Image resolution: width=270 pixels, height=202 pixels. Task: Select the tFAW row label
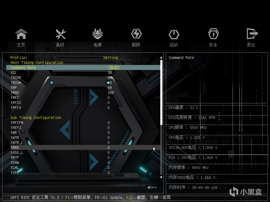coord(15,163)
